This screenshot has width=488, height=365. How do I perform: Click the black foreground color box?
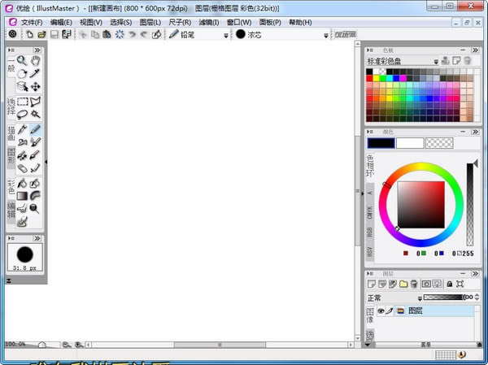[381, 143]
